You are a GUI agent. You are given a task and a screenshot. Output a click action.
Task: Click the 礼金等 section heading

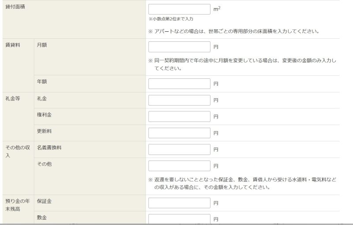pos(12,99)
